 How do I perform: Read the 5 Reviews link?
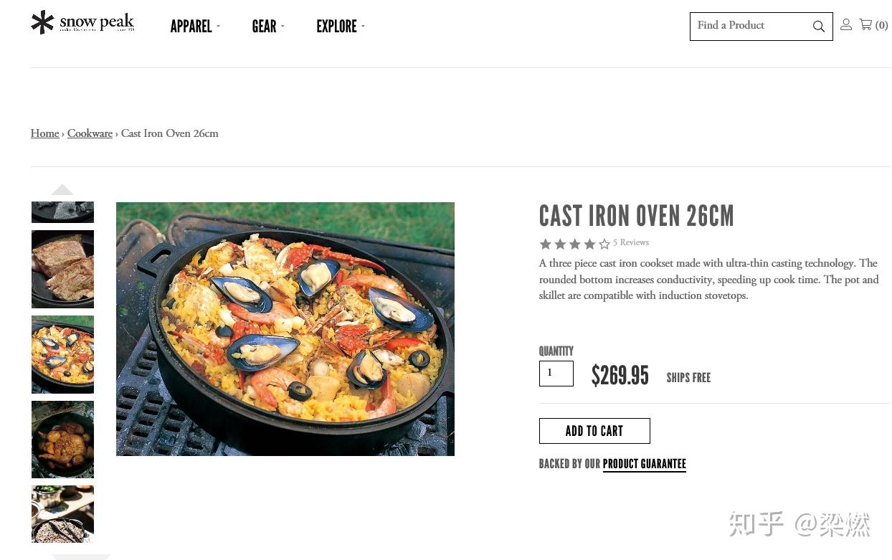631,243
